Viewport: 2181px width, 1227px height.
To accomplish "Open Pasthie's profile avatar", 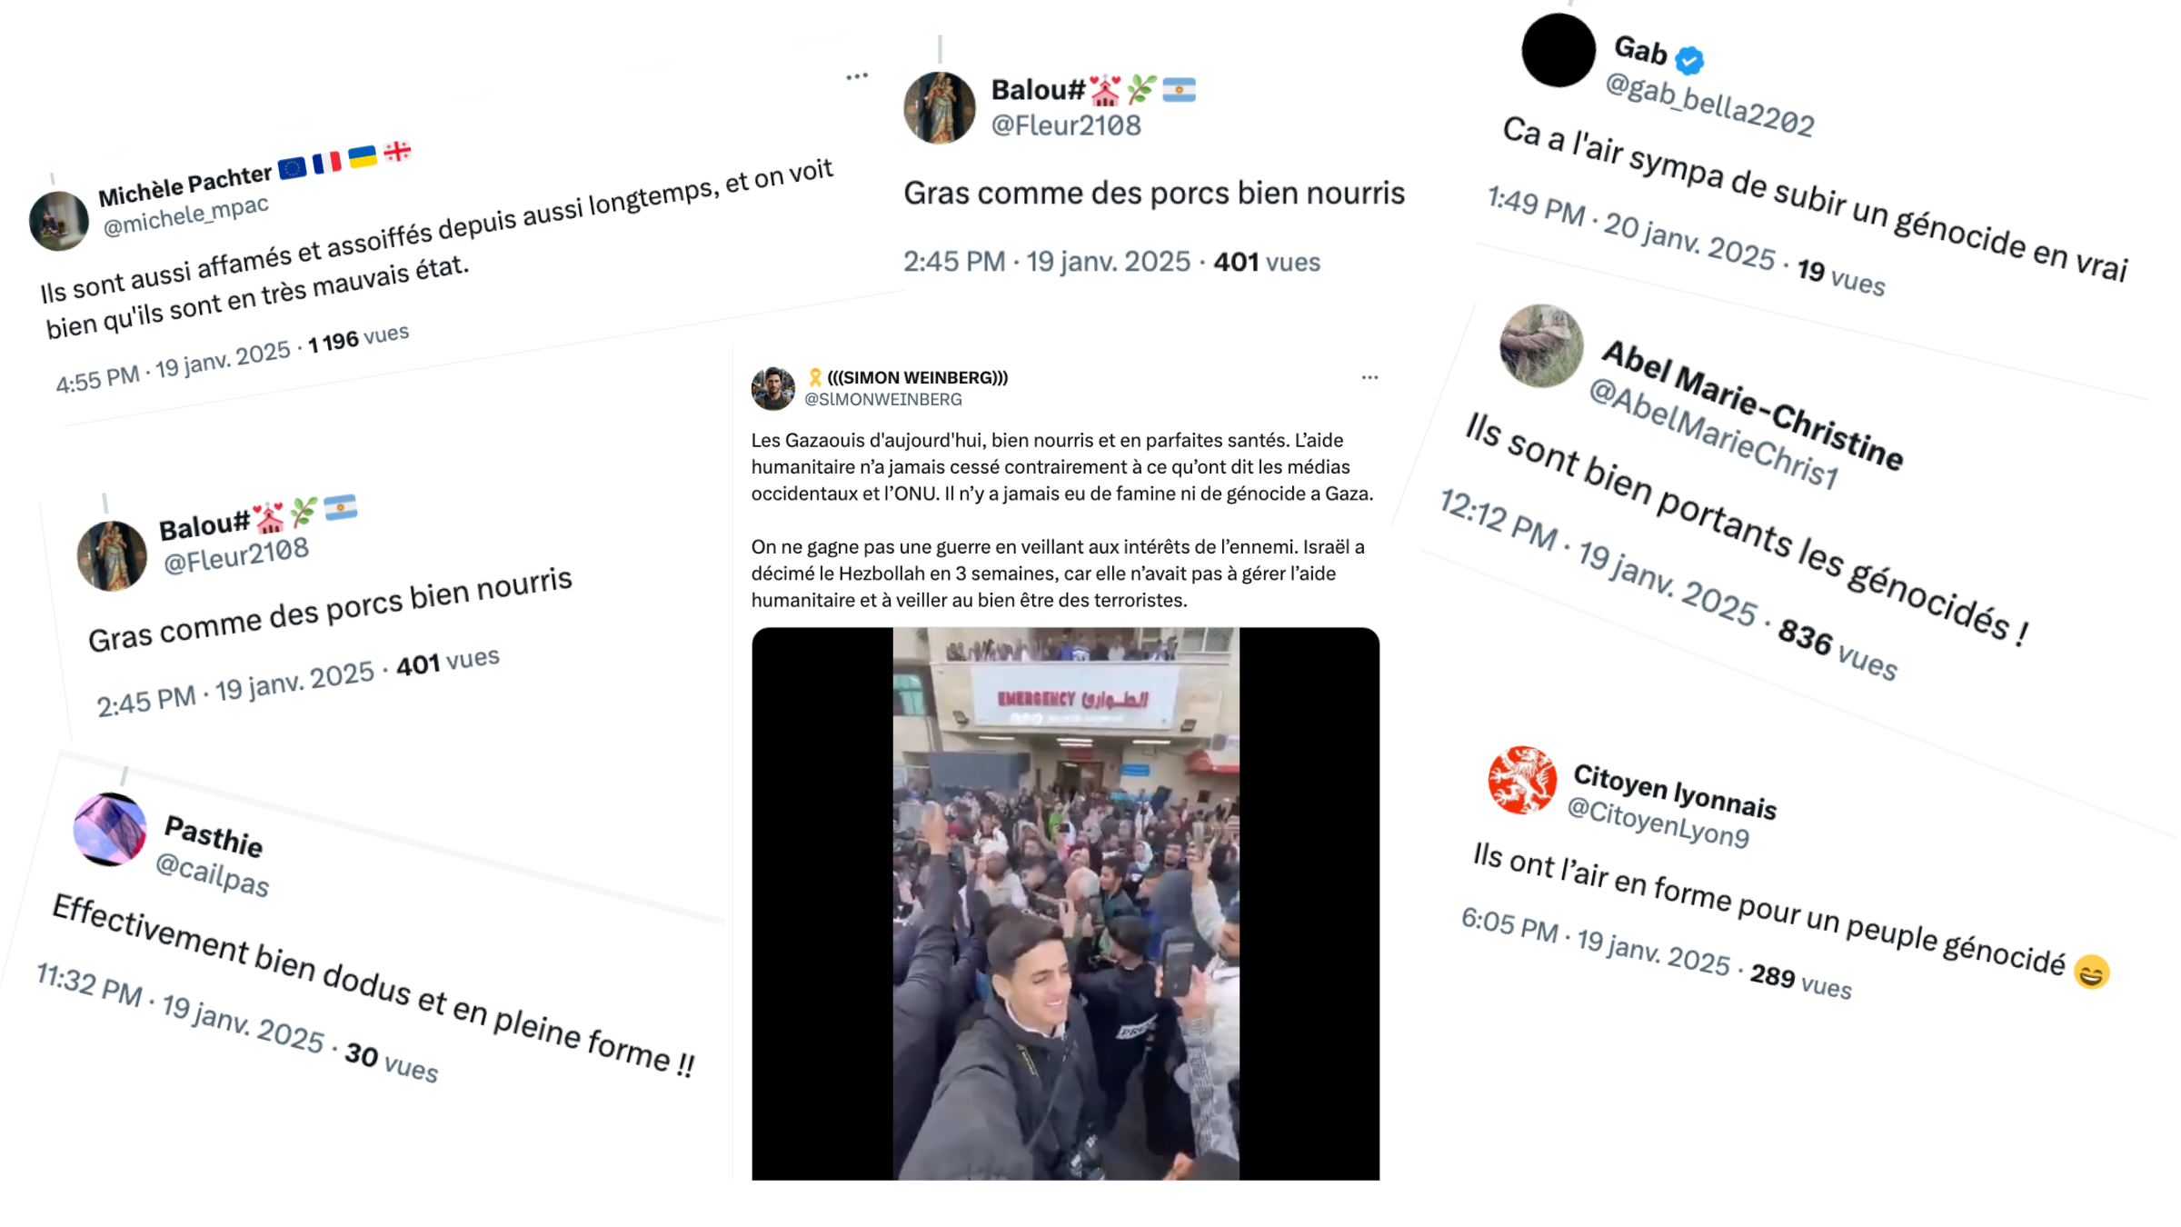I will [110, 829].
